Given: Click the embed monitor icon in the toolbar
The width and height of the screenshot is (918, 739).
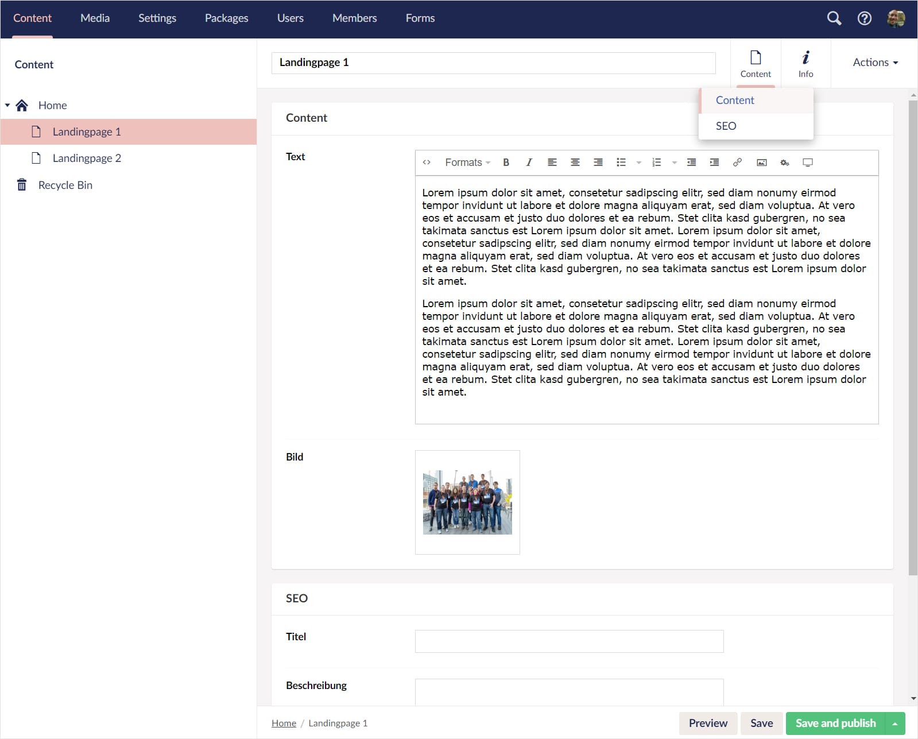Looking at the screenshot, I should pyautogui.click(x=807, y=162).
